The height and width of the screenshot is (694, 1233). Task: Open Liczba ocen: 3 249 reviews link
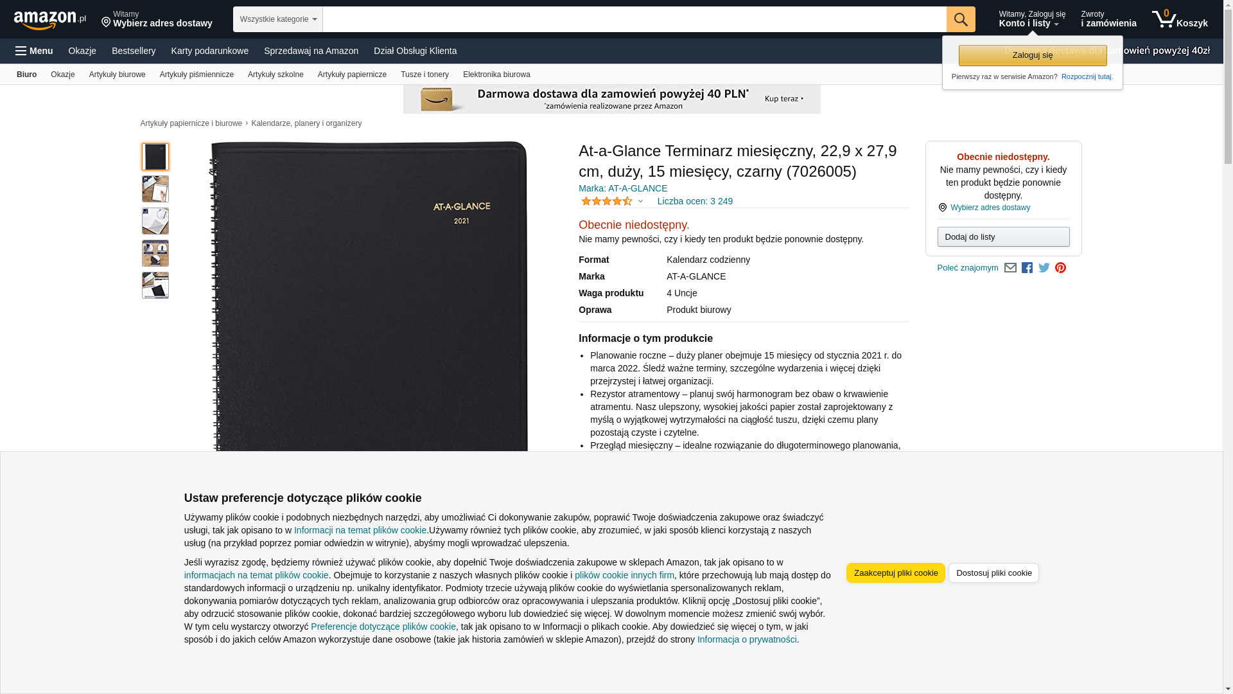tap(695, 201)
